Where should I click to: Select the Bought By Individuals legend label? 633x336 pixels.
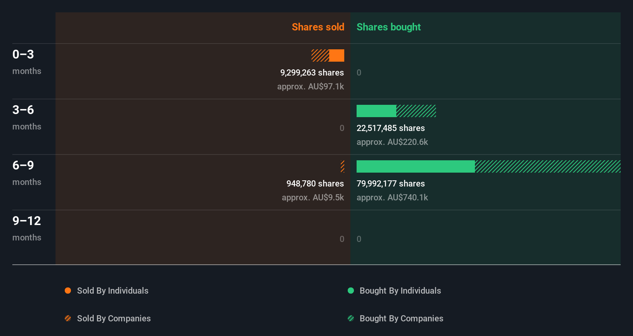(x=400, y=291)
